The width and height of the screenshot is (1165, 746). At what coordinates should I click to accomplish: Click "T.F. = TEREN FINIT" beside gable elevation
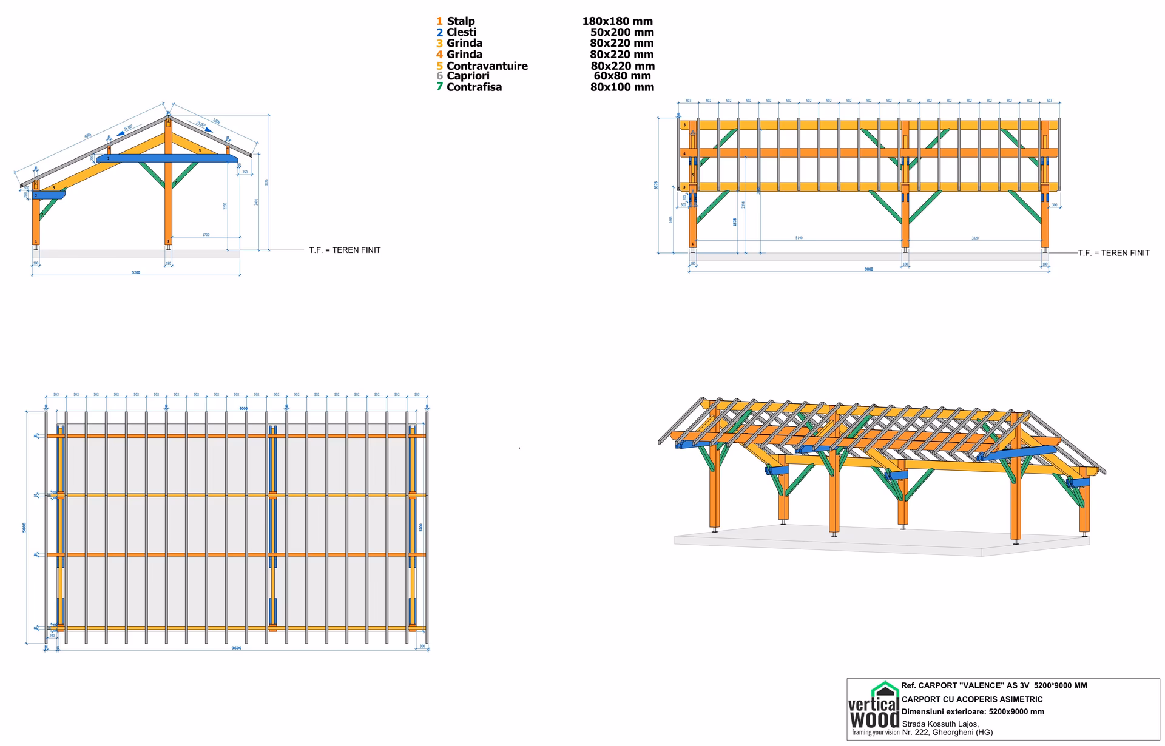click(x=345, y=250)
